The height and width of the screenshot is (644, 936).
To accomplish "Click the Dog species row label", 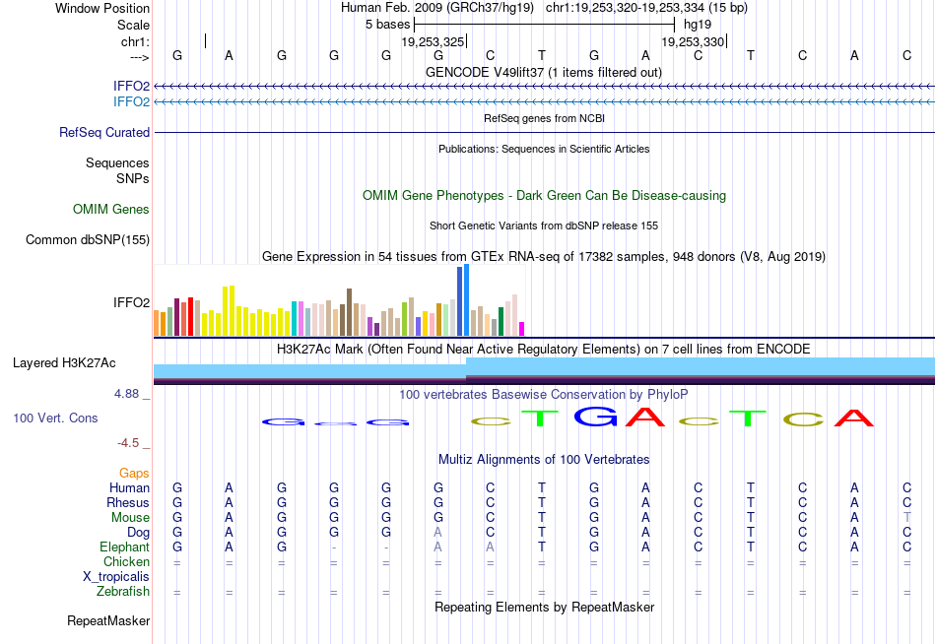I will click(x=139, y=533).
